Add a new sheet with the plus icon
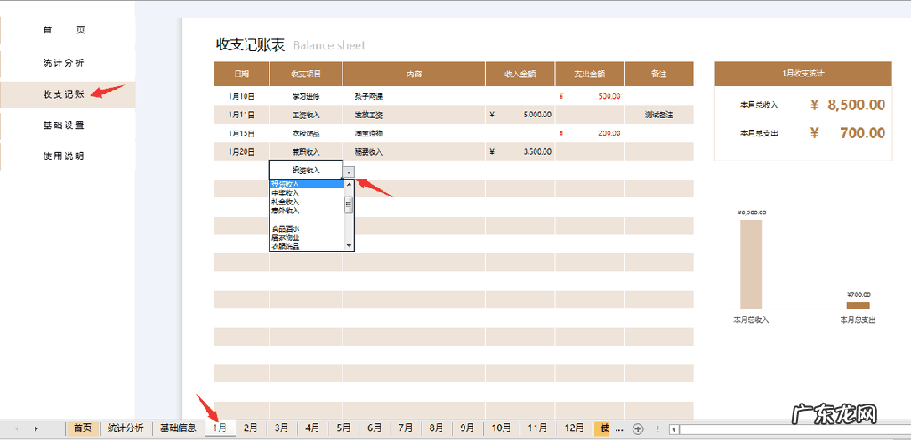 [x=638, y=429]
